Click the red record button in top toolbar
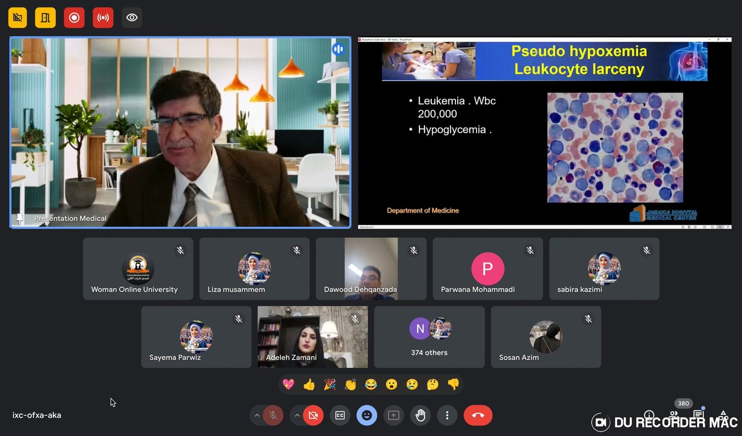This screenshot has width=742, height=436. 74,18
